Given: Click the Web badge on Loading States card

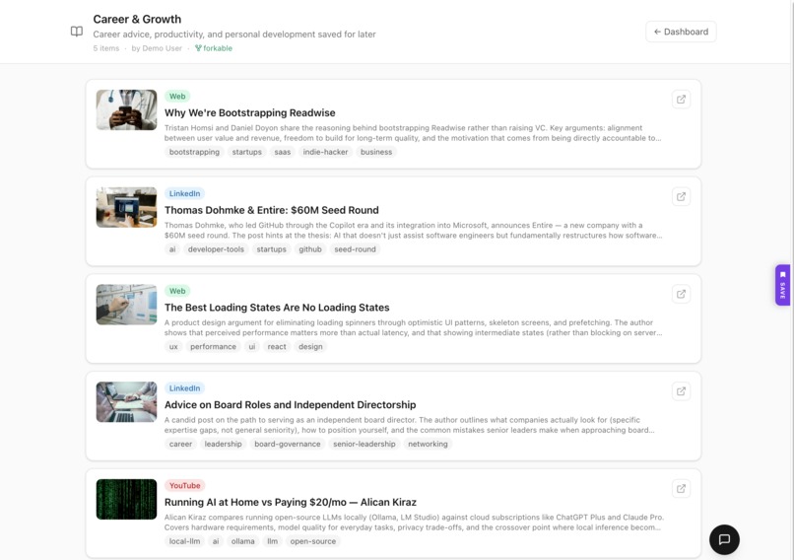Looking at the screenshot, I should point(177,291).
